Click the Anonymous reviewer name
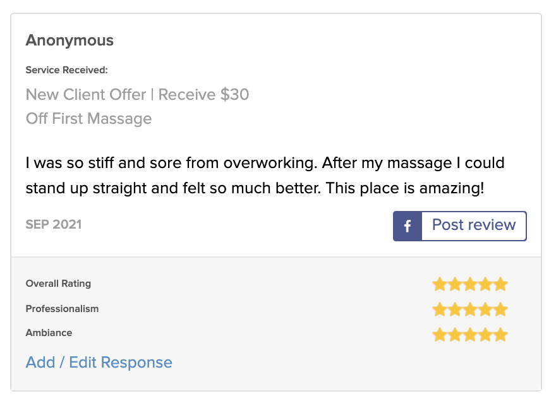Screen dimensions: 556x403 [69, 40]
